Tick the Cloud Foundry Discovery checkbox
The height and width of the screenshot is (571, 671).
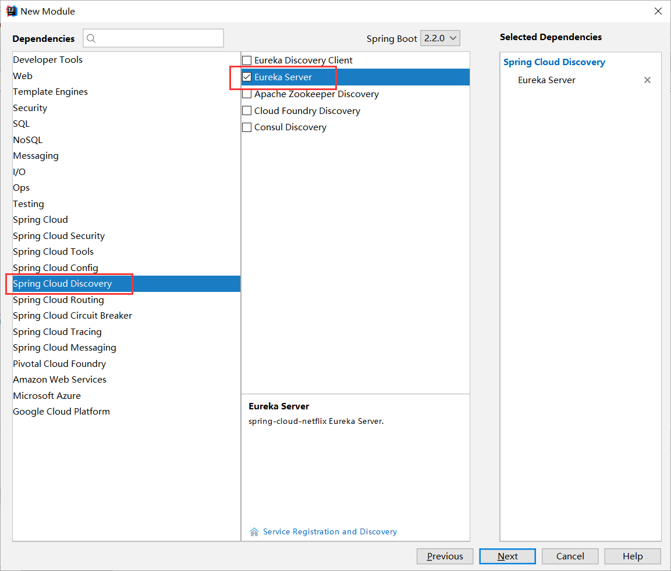(x=247, y=111)
